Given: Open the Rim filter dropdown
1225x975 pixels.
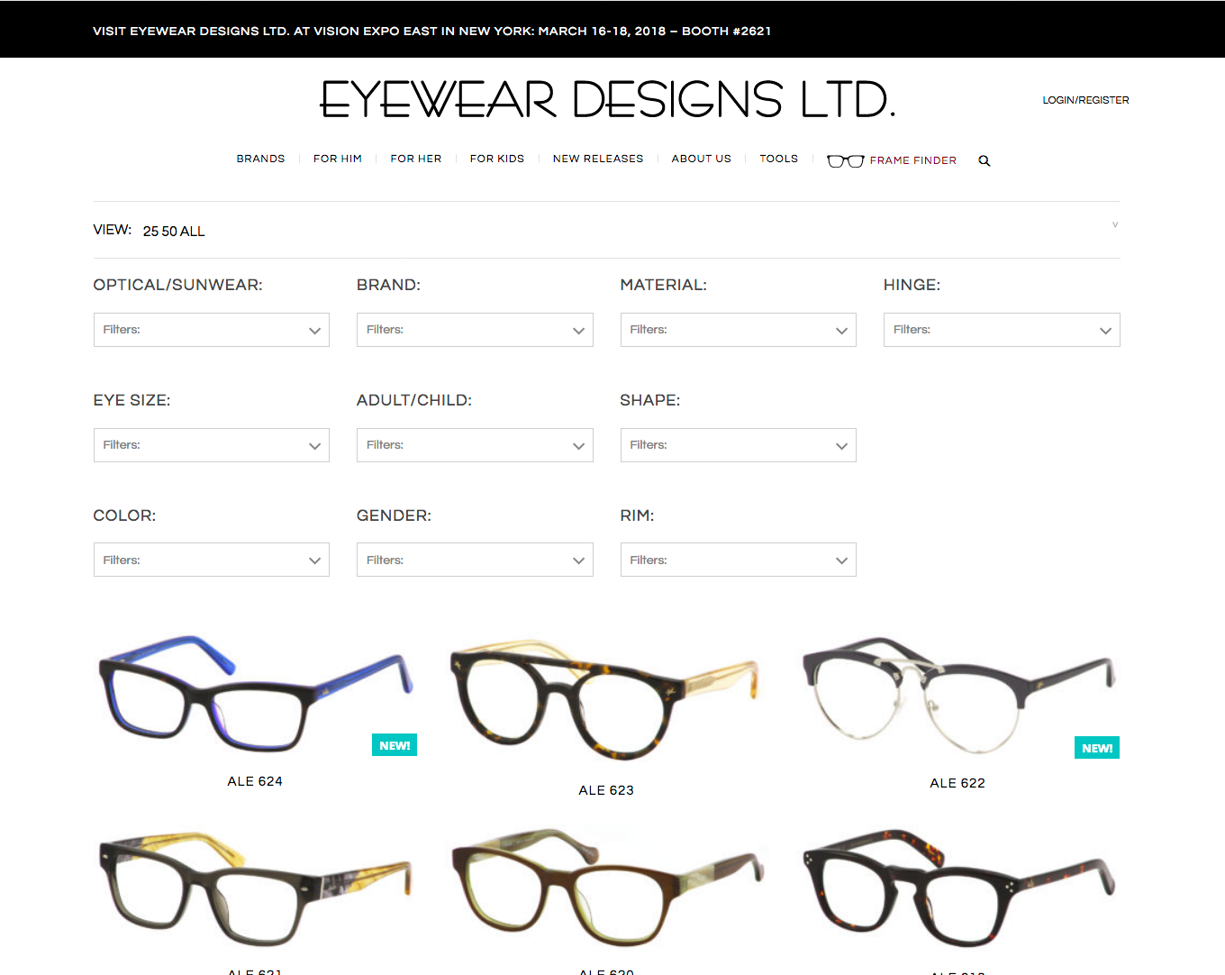Looking at the screenshot, I should click(739, 560).
